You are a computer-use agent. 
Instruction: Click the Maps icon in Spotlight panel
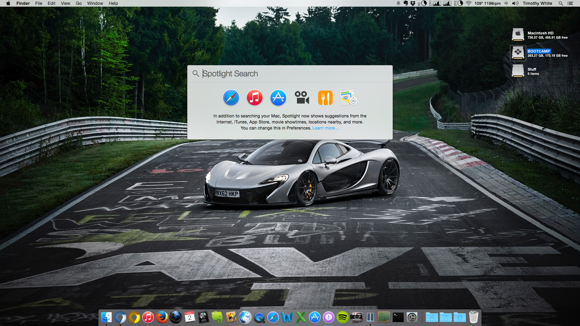coord(349,98)
